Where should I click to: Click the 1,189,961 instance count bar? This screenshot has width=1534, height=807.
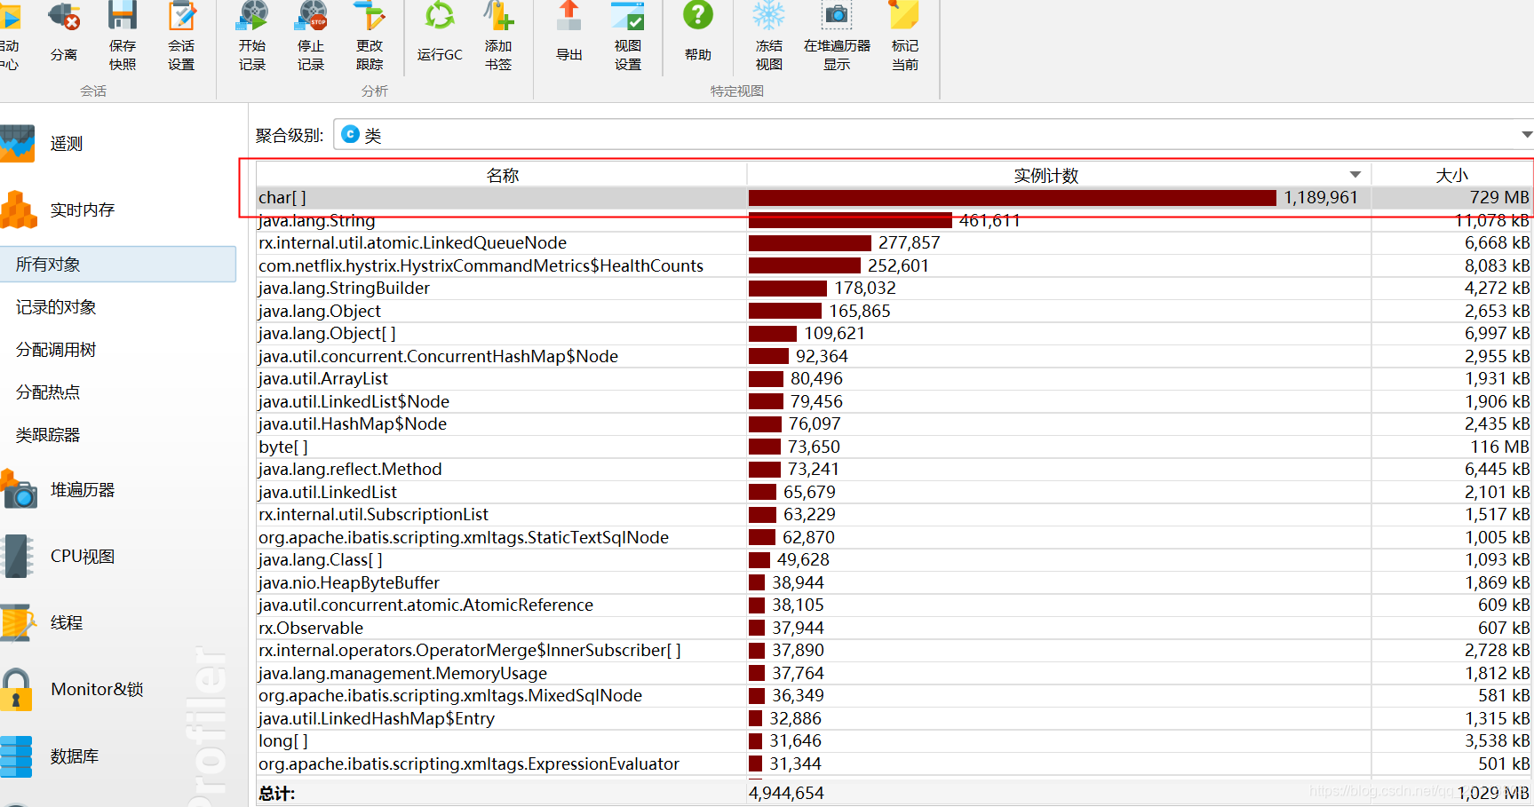tap(1013, 197)
